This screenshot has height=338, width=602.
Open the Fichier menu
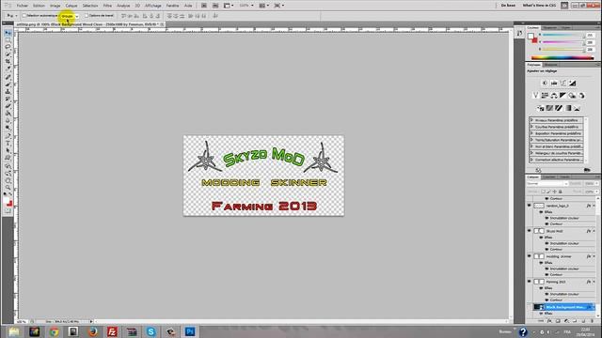tap(23, 6)
